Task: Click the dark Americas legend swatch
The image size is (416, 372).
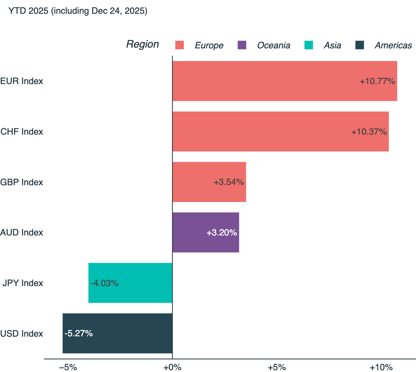Action: pyautogui.click(x=360, y=45)
